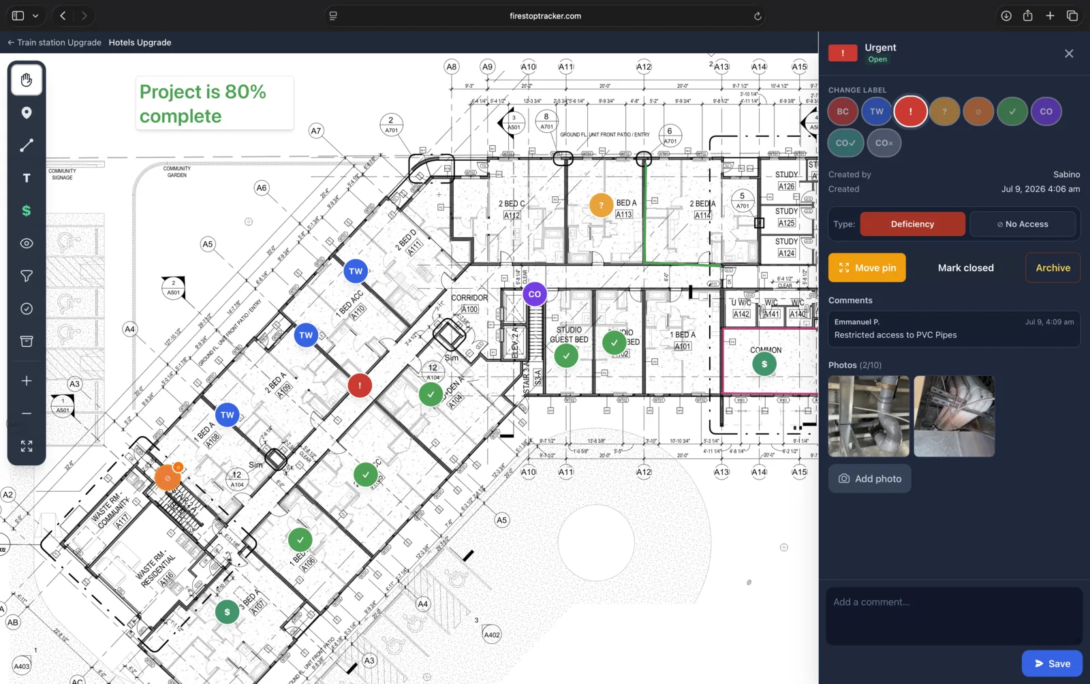Open the Safari share icon
The image size is (1090, 684).
point(1027,16)
